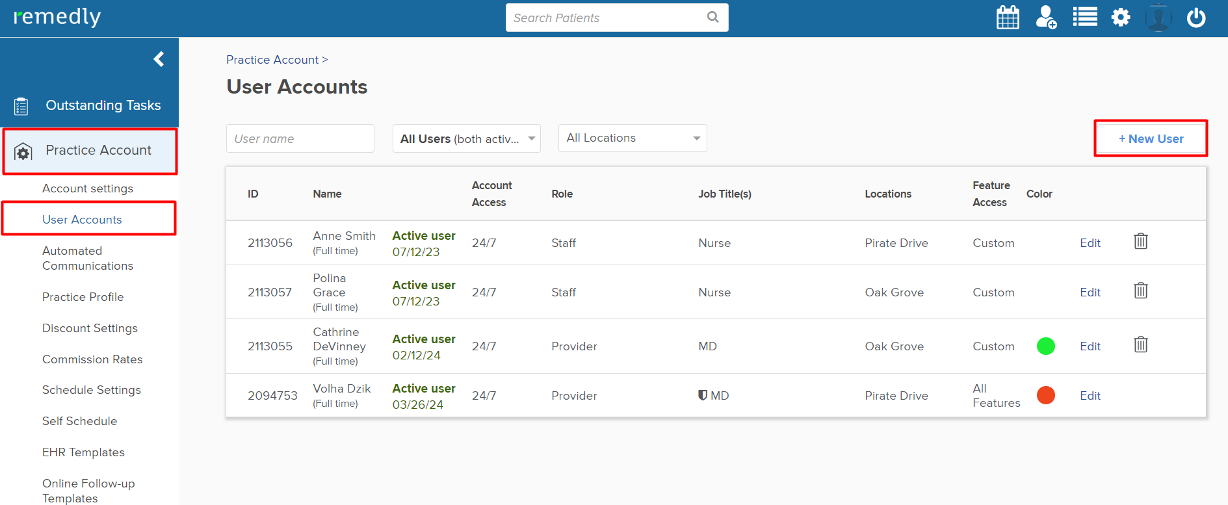The image size is (1228, 505).
Task: Click the Account Access column header
Action: tap(491, 194)
